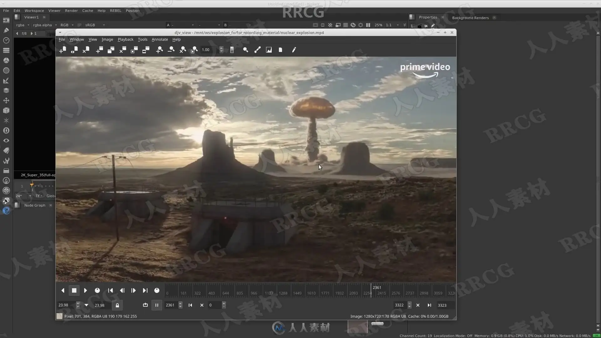
Task: Step forward one frame
Action: pyautogui.click(x=134, y=290)
